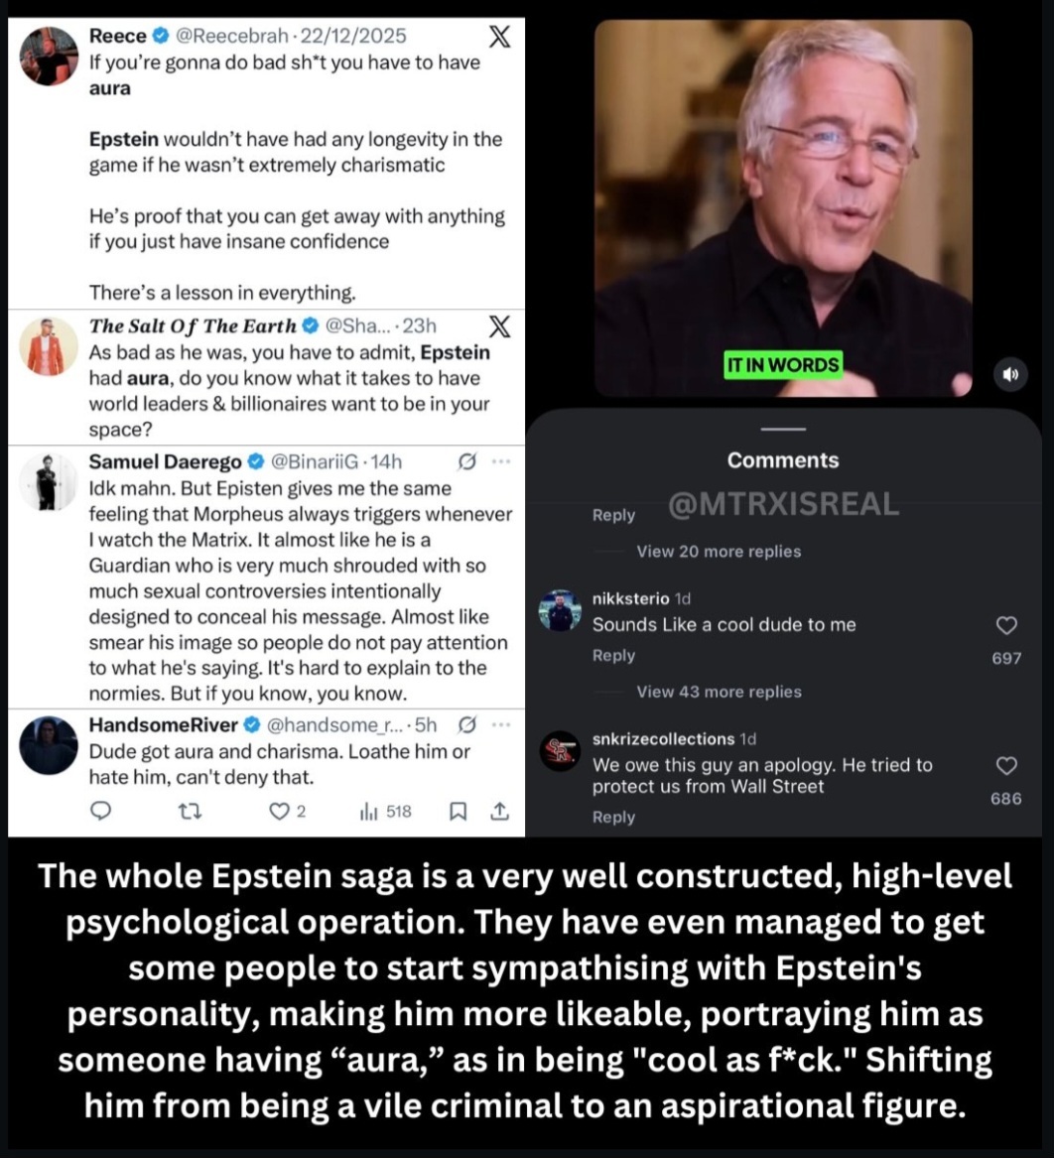Click the X logo on The Salt Of The Earth tweet
Screen dimensions: 1054x1158
[x=500, y=326]
